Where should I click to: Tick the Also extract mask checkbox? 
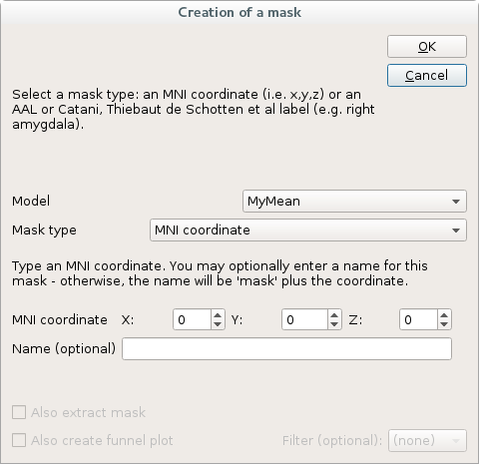pos(19,412)
